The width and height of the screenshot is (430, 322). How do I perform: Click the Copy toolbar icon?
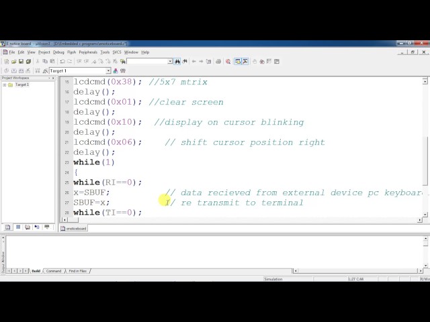coord(45,61)
